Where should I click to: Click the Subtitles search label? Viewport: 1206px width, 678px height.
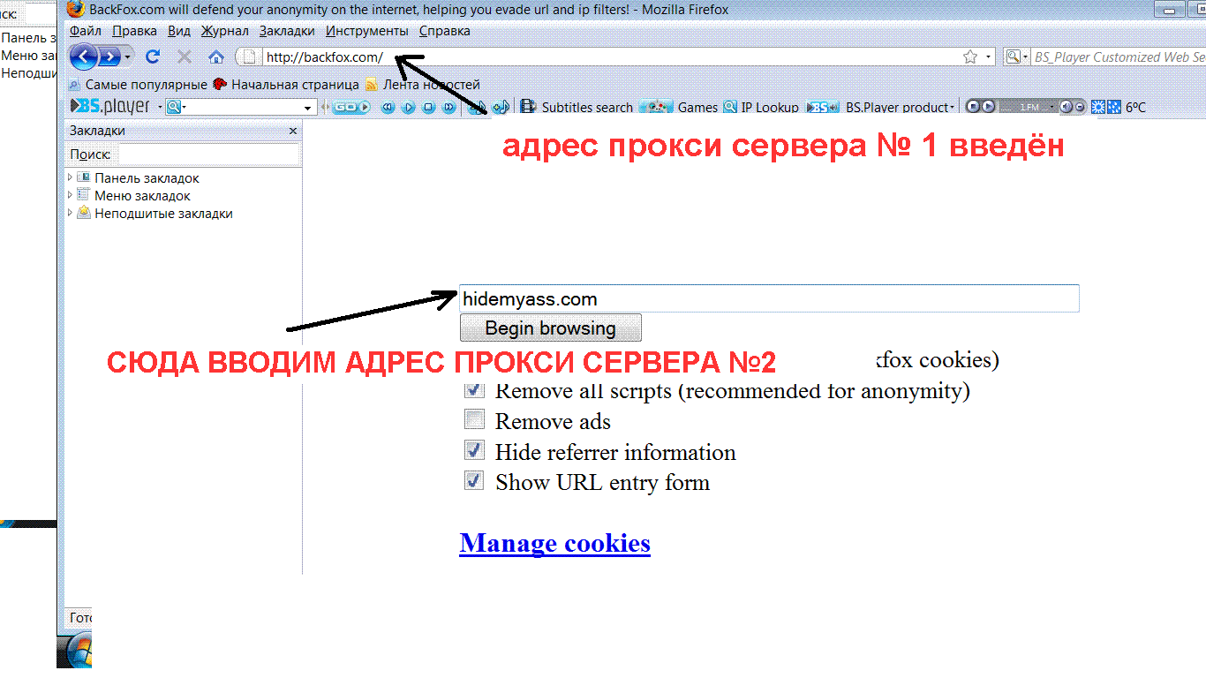point(587,108)
